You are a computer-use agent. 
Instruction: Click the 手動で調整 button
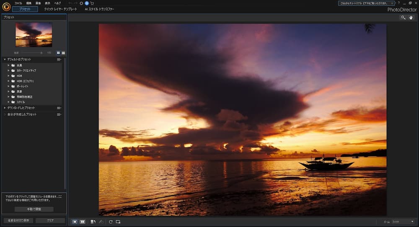[34, 209]
